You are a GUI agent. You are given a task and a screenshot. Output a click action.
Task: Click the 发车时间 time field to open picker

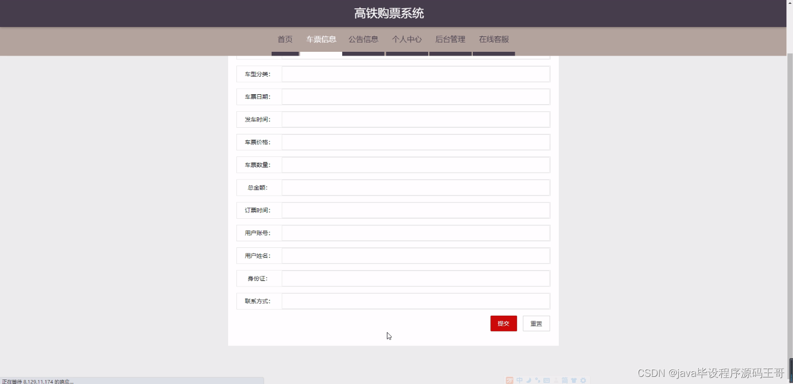(x=415, y=119)
